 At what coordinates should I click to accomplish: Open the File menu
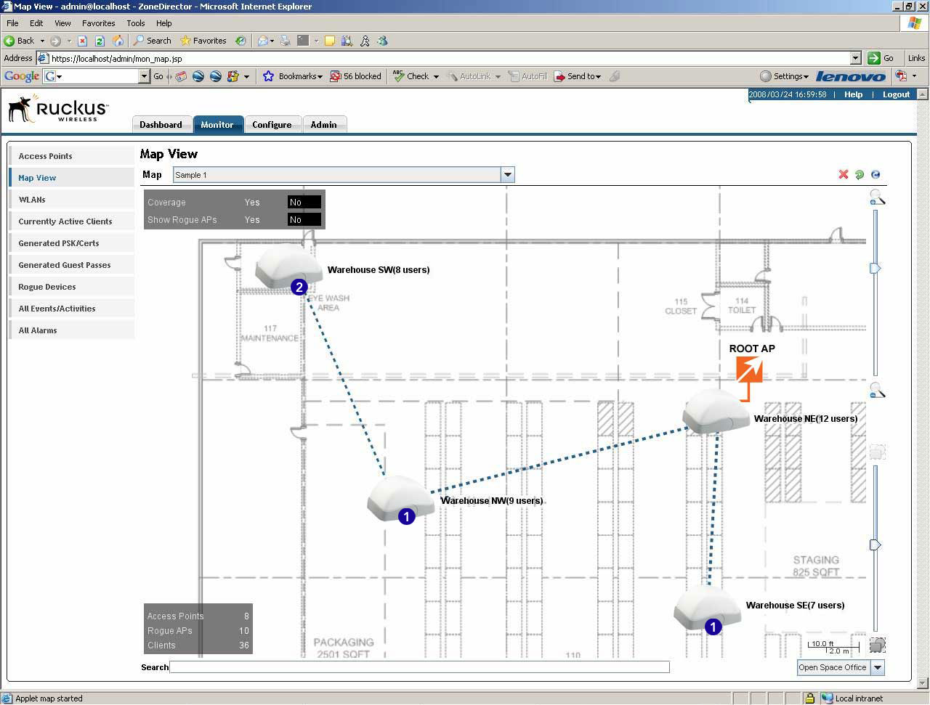tap(12, 23)
